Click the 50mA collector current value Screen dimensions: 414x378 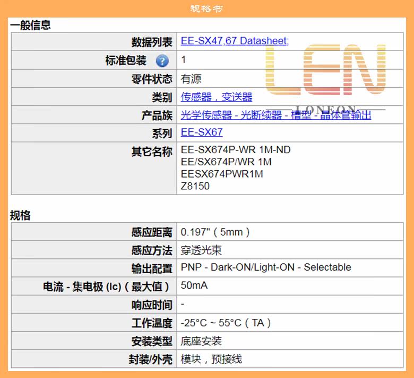pyautogui.click(x=194, y=285)
